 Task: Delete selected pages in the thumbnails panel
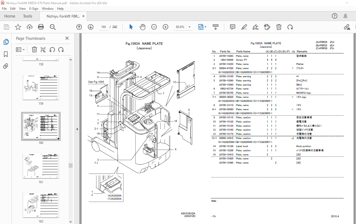point(34,49)
